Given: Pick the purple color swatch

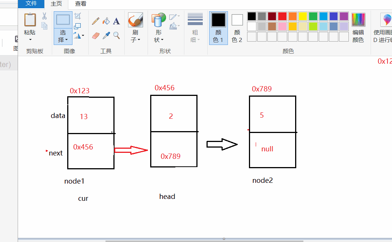Looking at the screenshot, I should tap(344, 16).
